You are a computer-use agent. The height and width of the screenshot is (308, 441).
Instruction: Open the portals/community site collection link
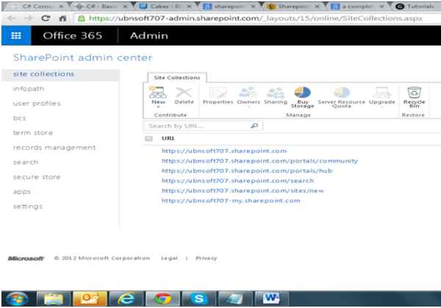pos(259,161)
